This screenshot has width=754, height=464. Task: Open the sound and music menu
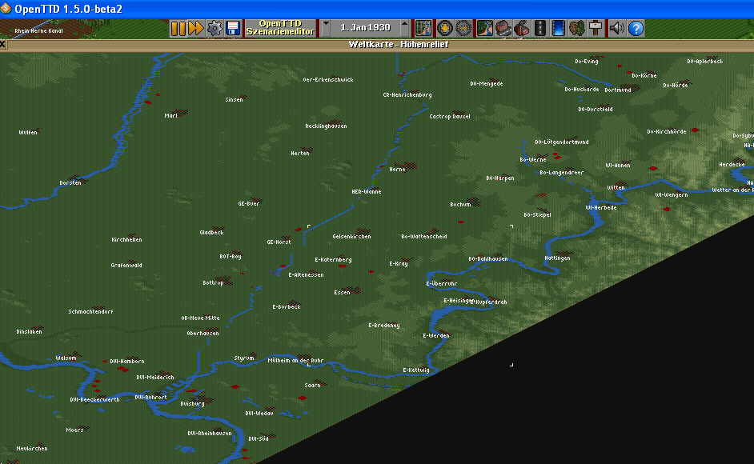click(616, 29)
